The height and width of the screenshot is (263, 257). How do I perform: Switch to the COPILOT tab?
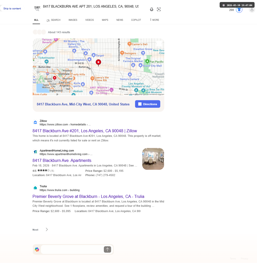[136, 20]
